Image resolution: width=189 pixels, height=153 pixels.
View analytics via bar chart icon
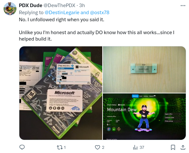135,147
